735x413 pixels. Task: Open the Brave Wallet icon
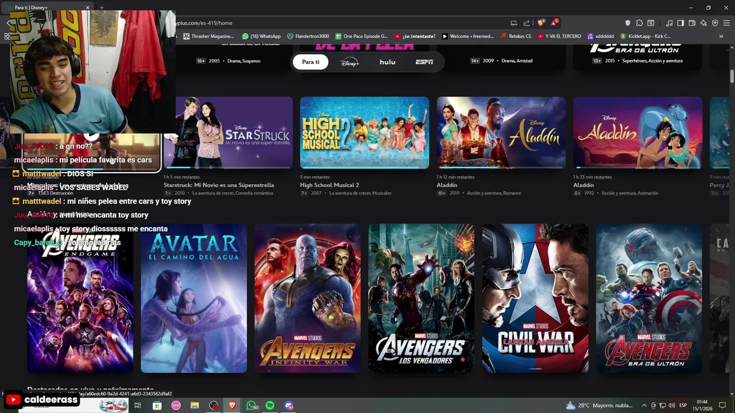pyautogui.click(x=692, y=23)
